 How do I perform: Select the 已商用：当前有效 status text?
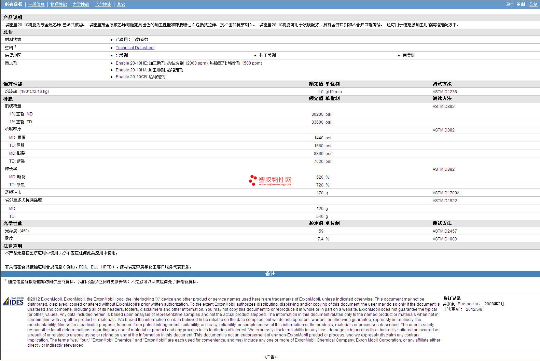(132, 40)
